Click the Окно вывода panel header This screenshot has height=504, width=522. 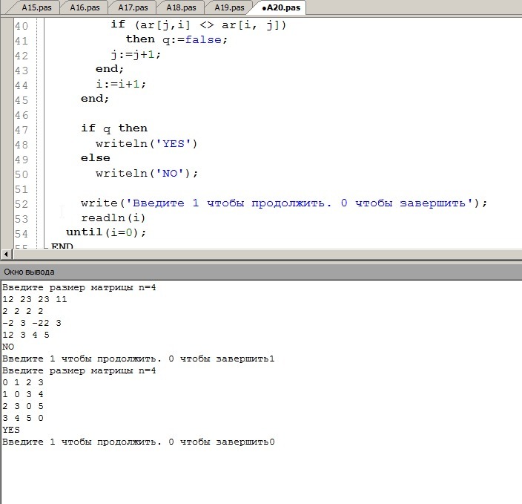tap(261, 272)
